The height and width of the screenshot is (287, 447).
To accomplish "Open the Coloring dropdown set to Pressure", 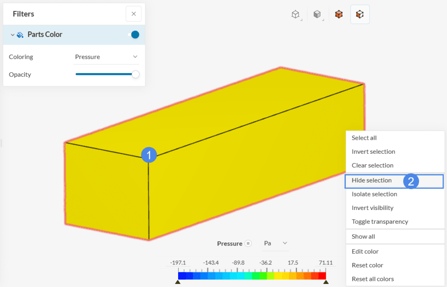I will (x=106, y=57).
